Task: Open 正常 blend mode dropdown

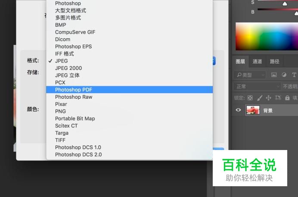Action: point(257,87)
